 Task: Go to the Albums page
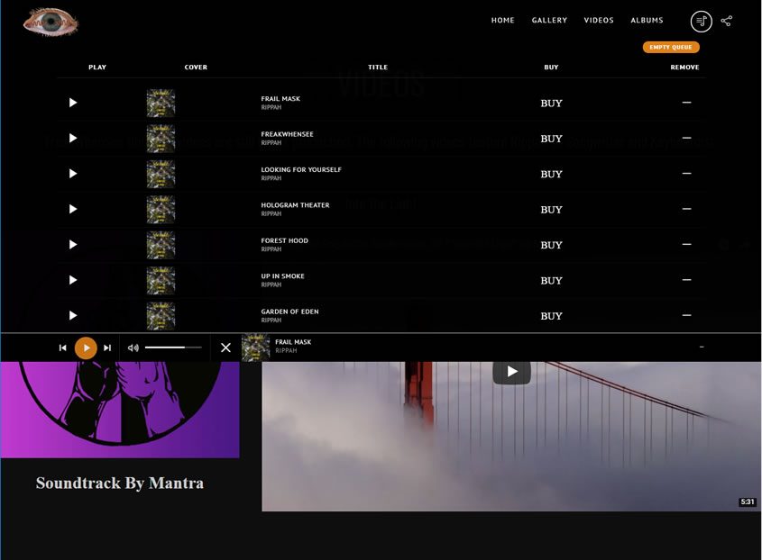(x=647, y=20)
